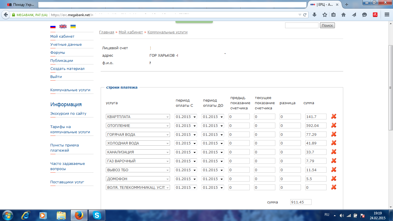Expand ХОЛОДНАЯ ВОДА period-to dropdown

[x=213, y=143]
